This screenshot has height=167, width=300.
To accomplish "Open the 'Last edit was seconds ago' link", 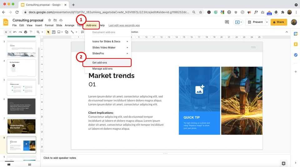I will pyautogui.click(x=124, y=25).
